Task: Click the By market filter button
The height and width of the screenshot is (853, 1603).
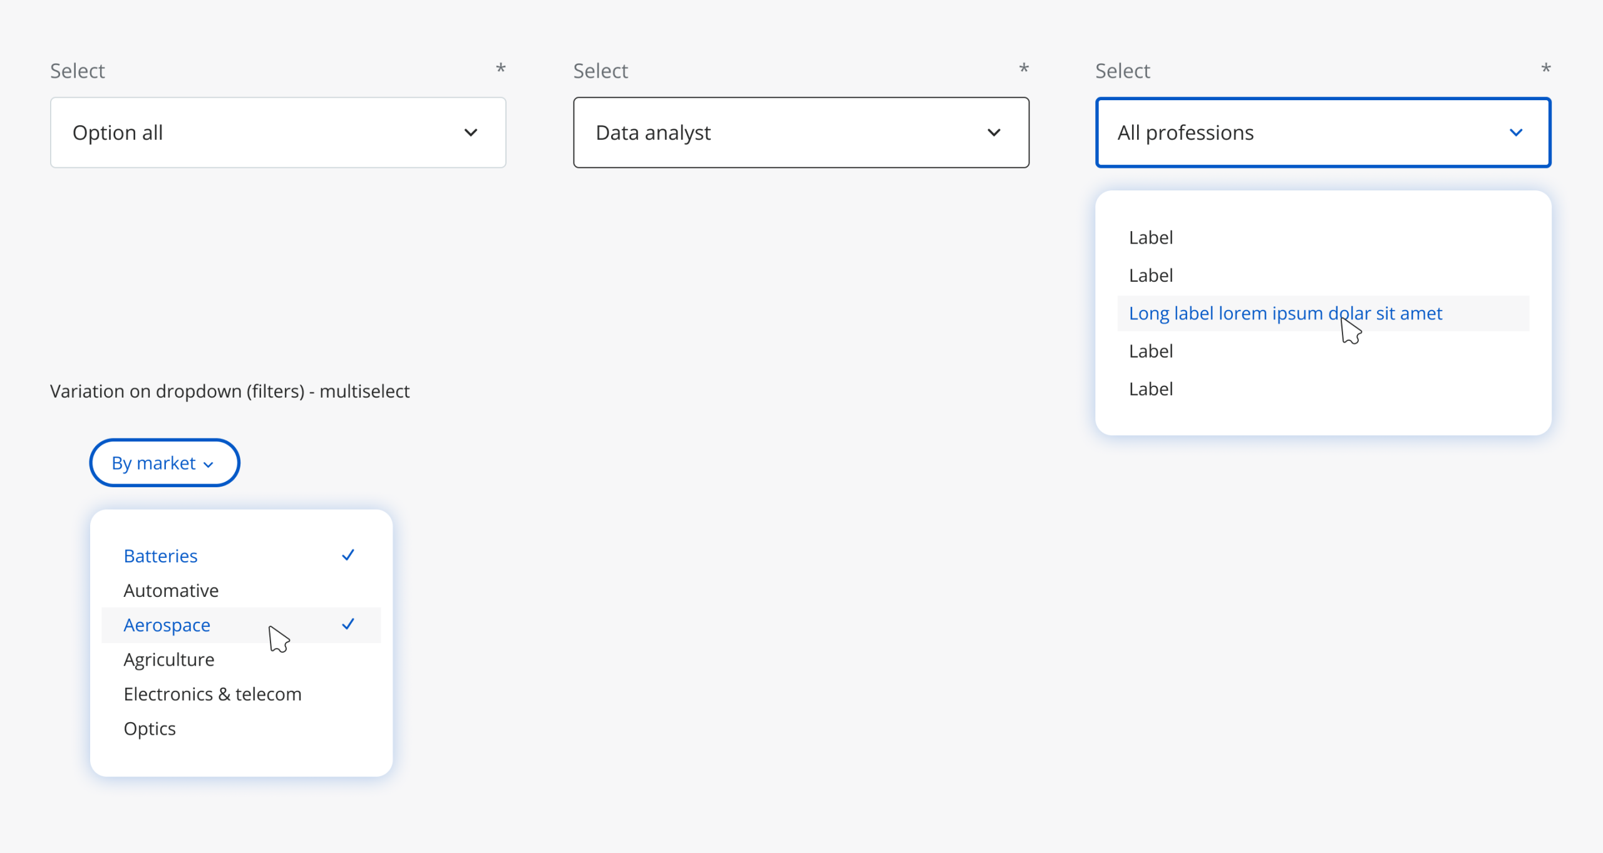Action: coord(164,463)
